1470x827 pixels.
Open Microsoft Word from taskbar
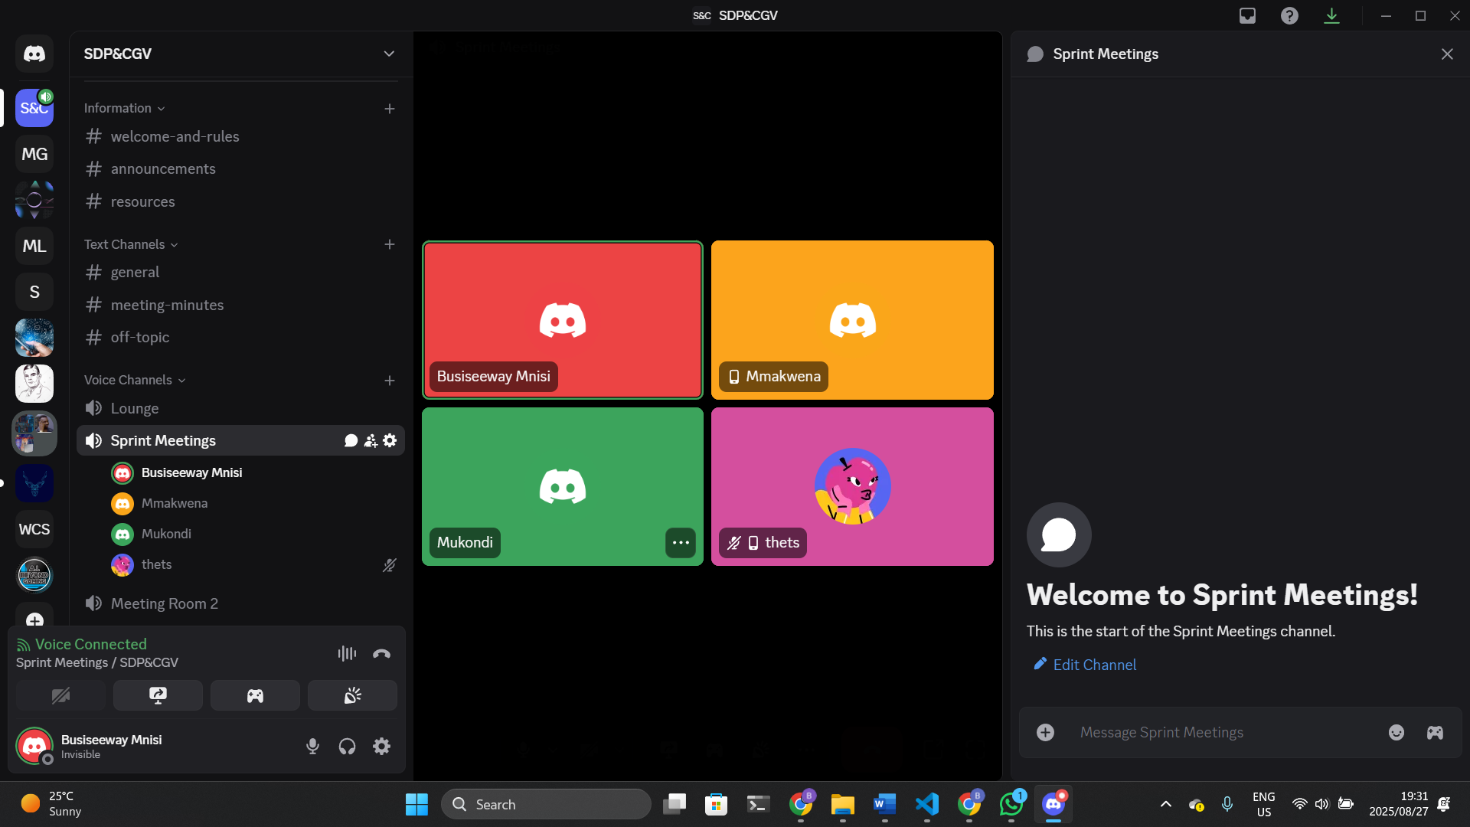[884, 804]
